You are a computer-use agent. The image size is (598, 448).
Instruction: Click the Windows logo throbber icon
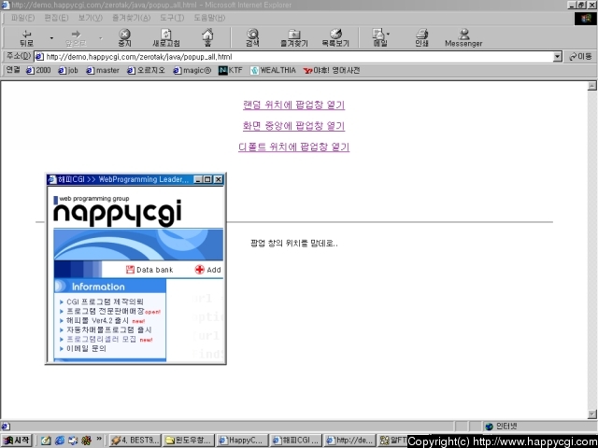tap(586, 19)
